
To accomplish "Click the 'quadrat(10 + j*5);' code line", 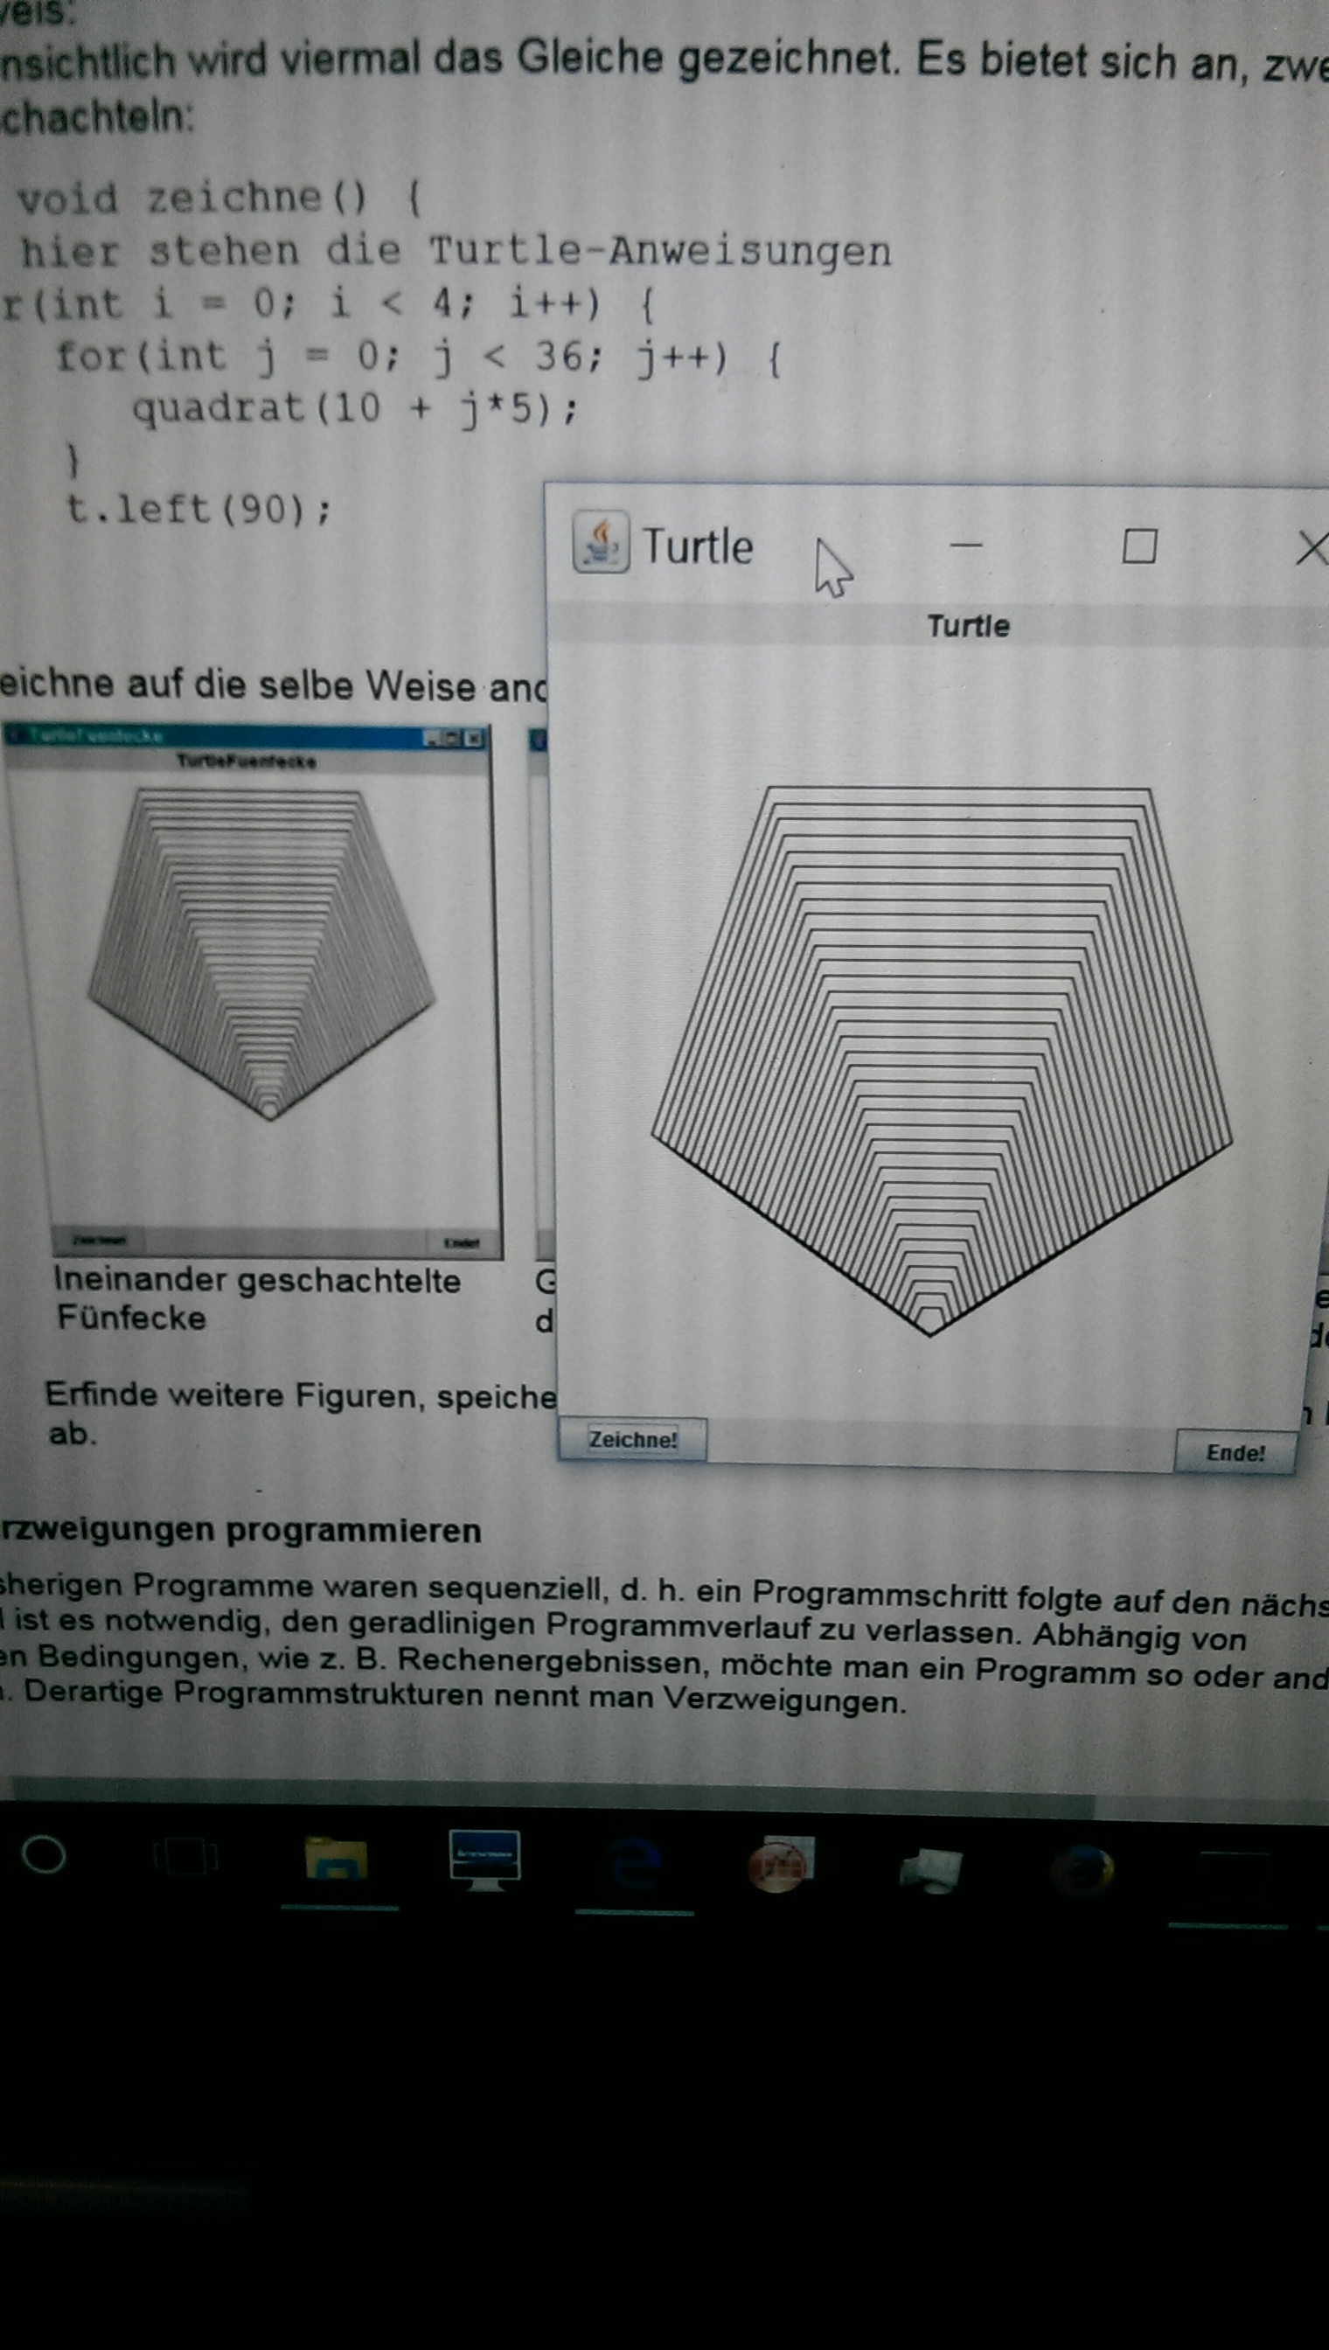I will (x=354, y=408).
